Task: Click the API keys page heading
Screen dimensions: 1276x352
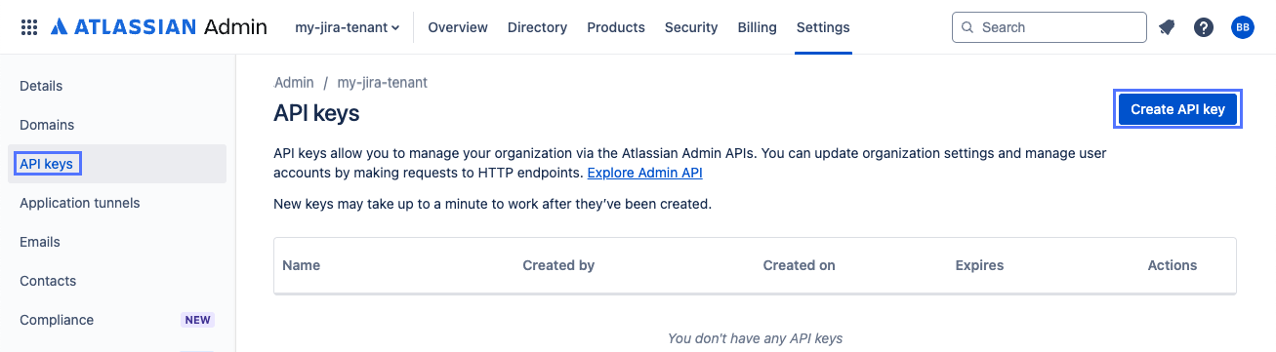Action: pos(316,113)
